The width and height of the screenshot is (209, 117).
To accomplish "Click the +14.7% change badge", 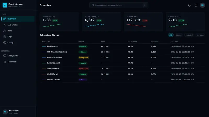I will (x=181, y=21).
